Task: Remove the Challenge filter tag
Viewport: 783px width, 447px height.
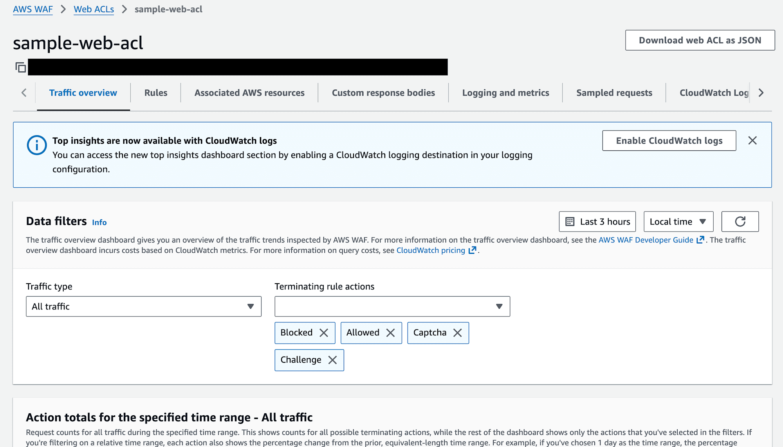Action: coord(332,360)
